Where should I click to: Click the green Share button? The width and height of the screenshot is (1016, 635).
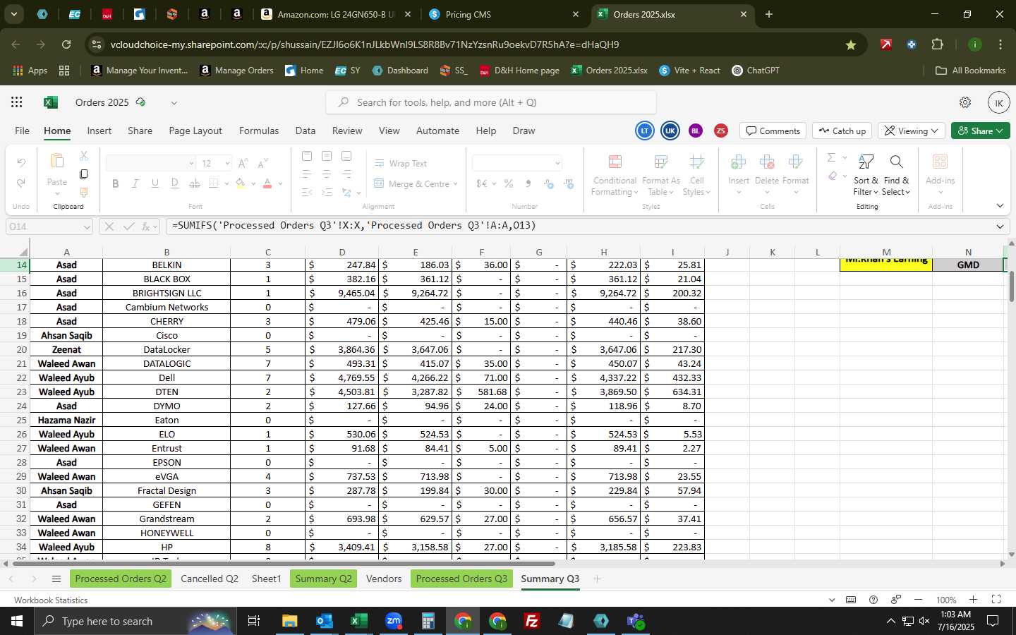tap(980, 131)
